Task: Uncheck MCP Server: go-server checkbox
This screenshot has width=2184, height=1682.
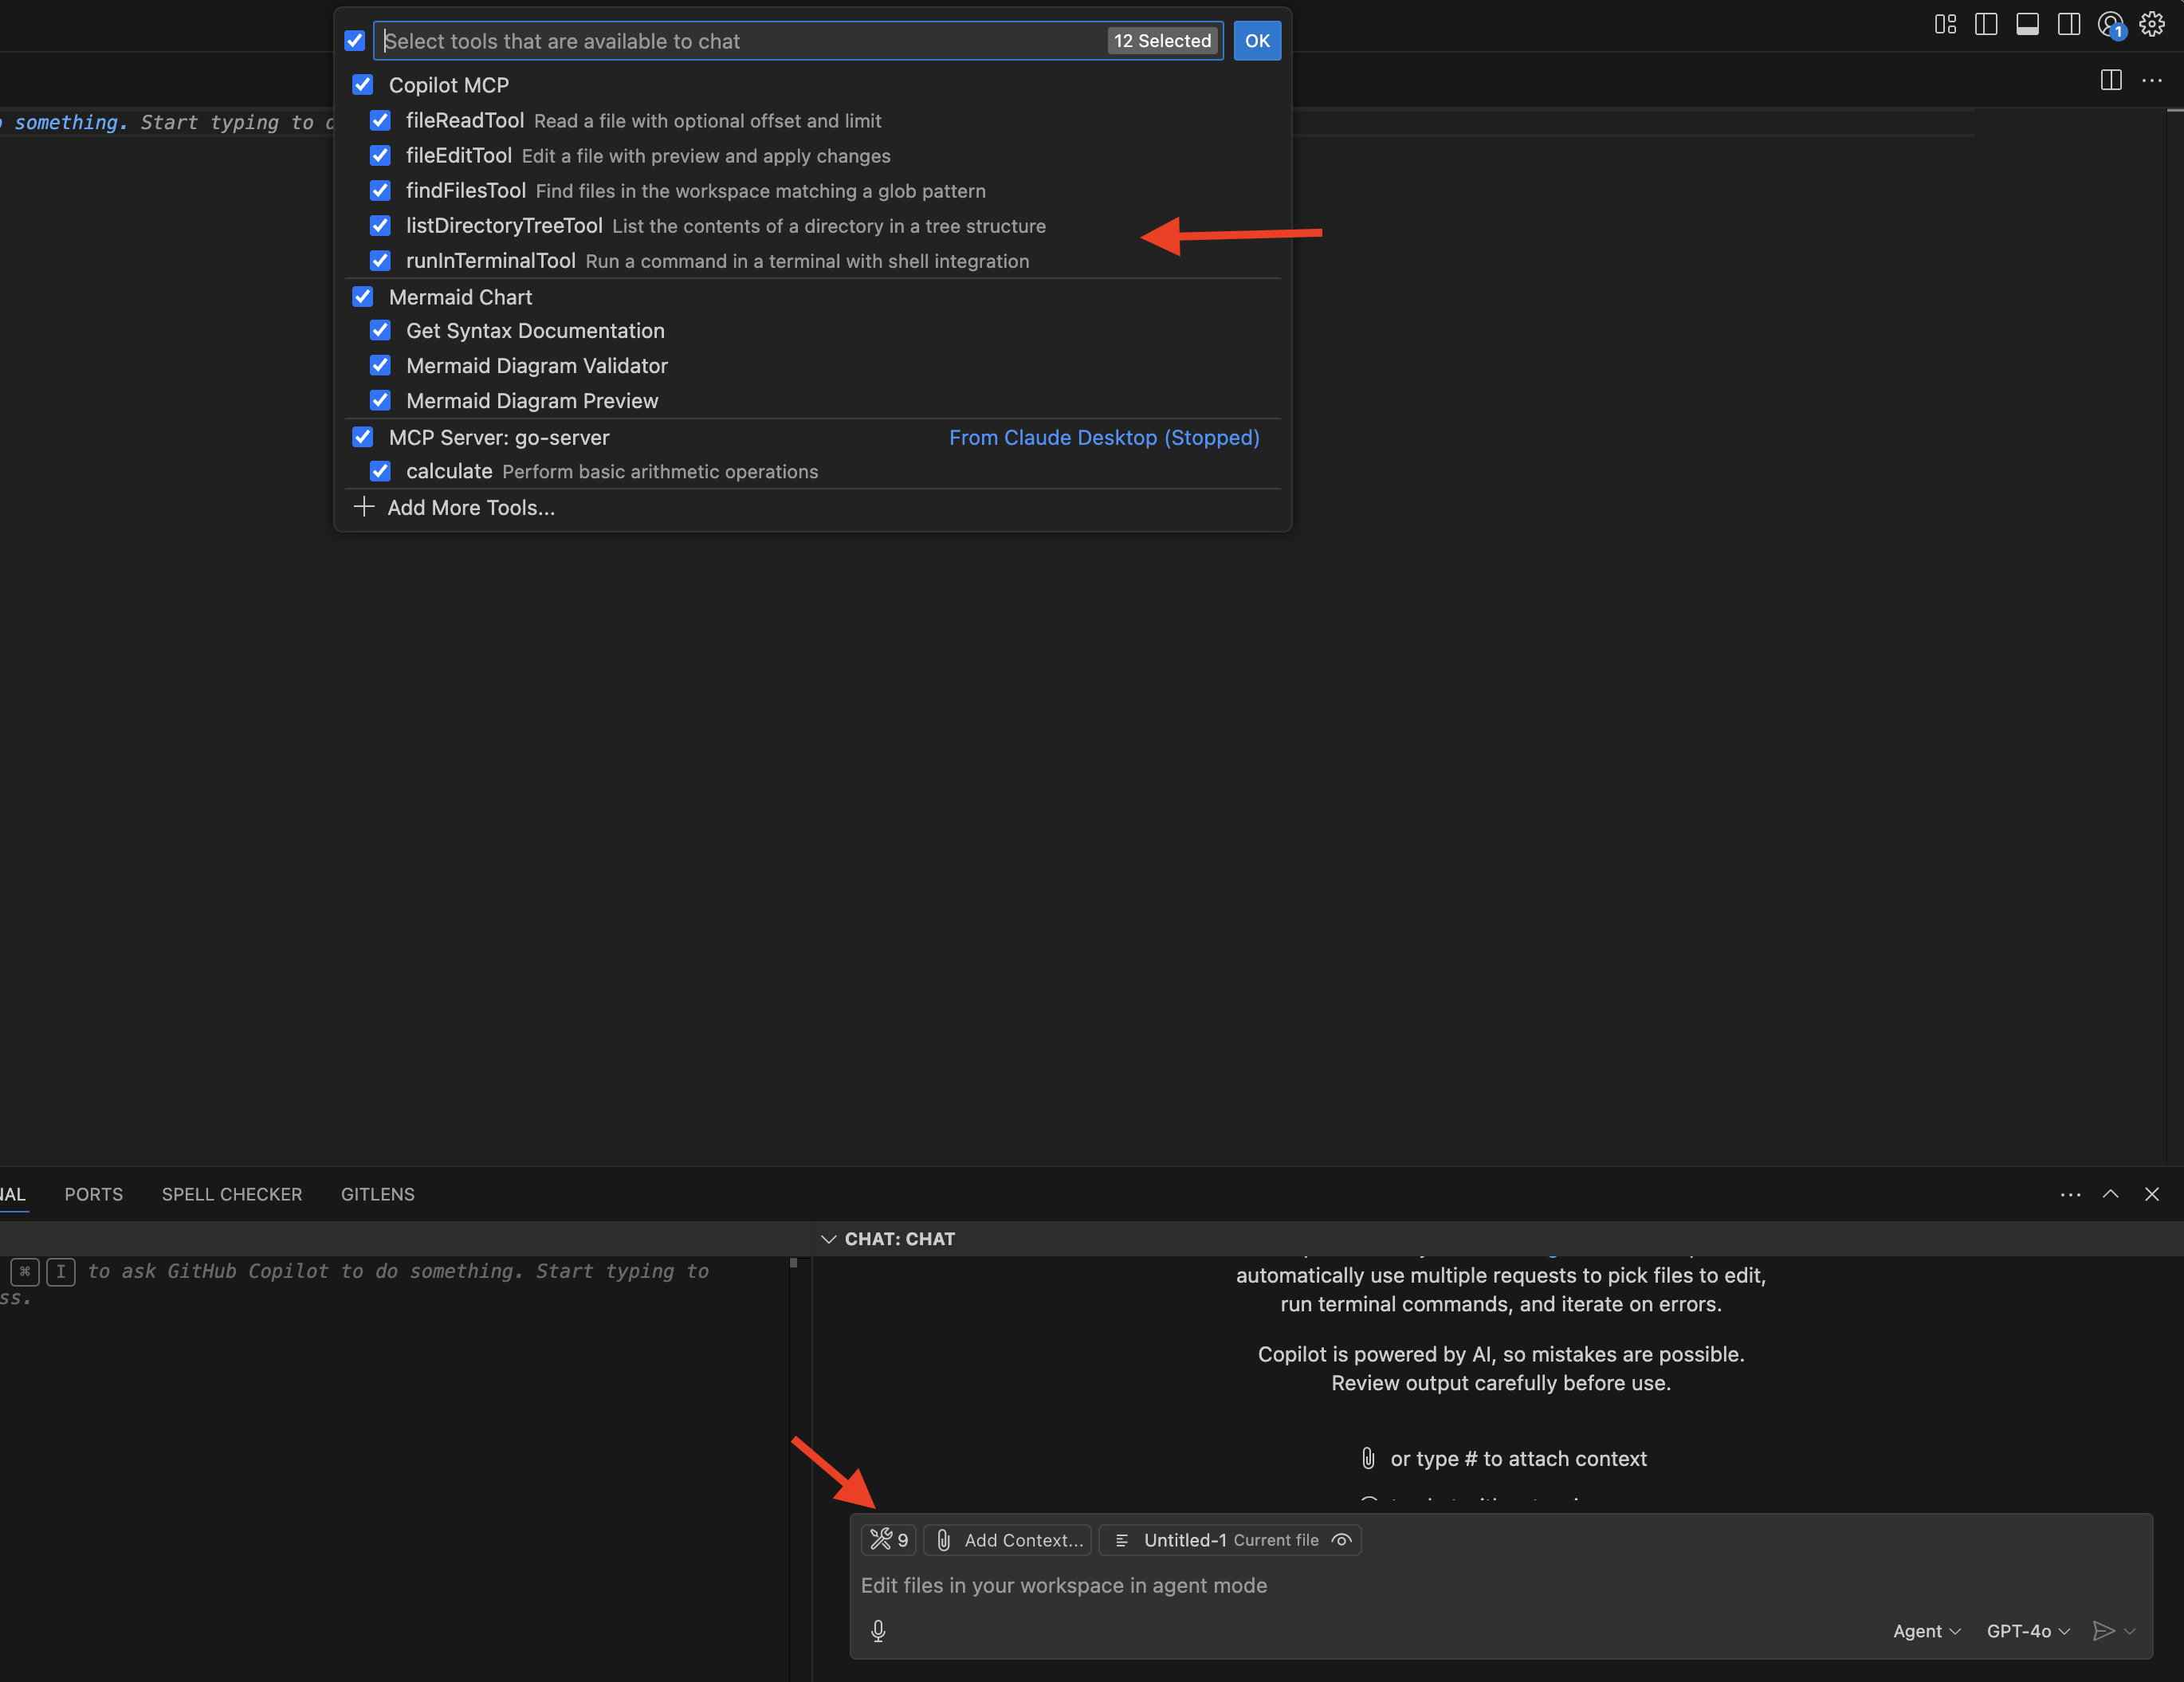Action: click(x=363, y=437)
